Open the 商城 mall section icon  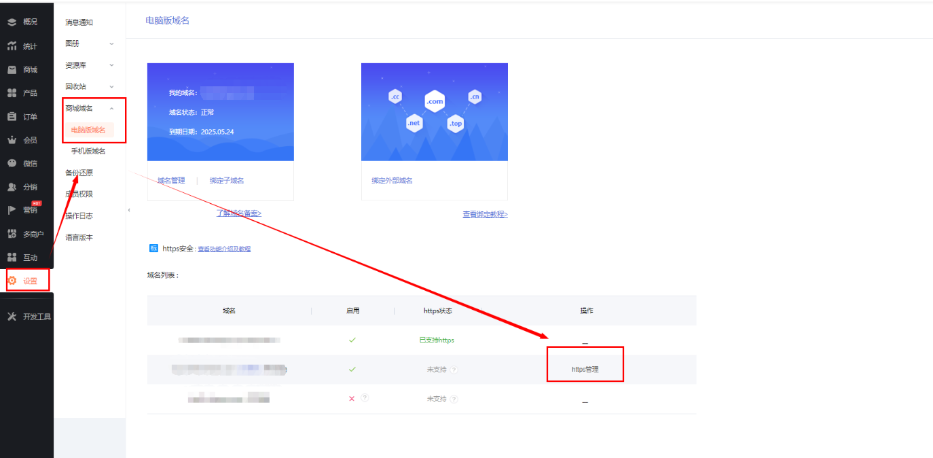click(12, 69)
